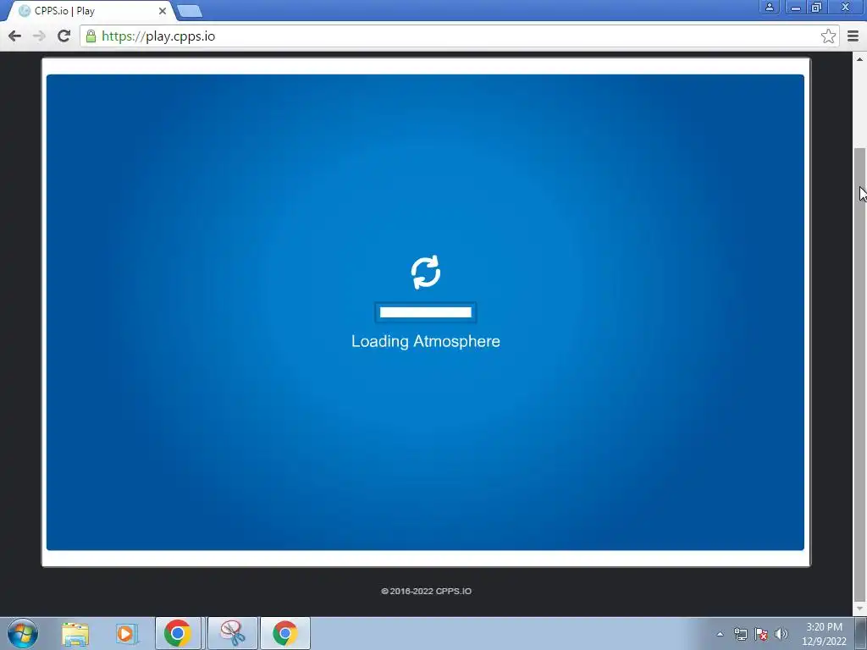Click the scrollbar up arrow
This screenshot has width=867, height=650.
pos(859,59)
